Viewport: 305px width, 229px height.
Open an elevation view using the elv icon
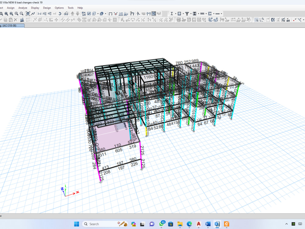pyautogui.click(x=49, y=13)
